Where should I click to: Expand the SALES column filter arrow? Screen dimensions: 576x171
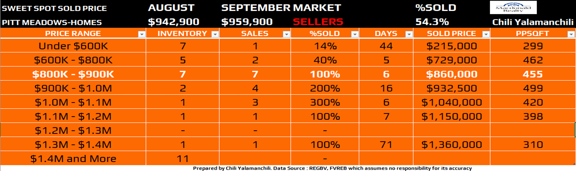click(x=286, y=34)
